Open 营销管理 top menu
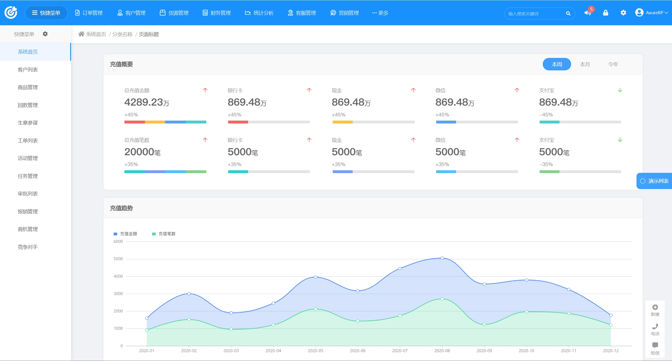This screenshot has height=361, width=672. 344,13
